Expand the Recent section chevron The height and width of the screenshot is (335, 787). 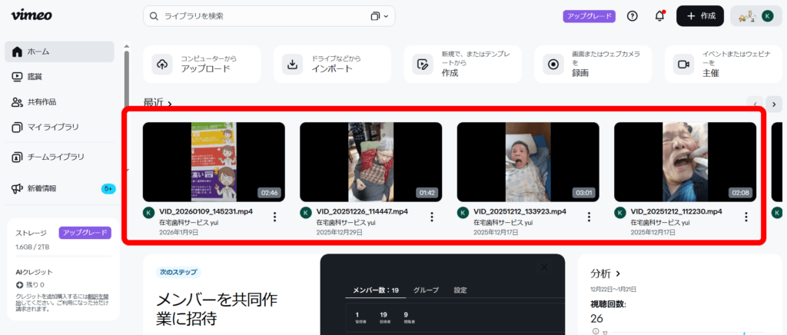pos(170,102)
